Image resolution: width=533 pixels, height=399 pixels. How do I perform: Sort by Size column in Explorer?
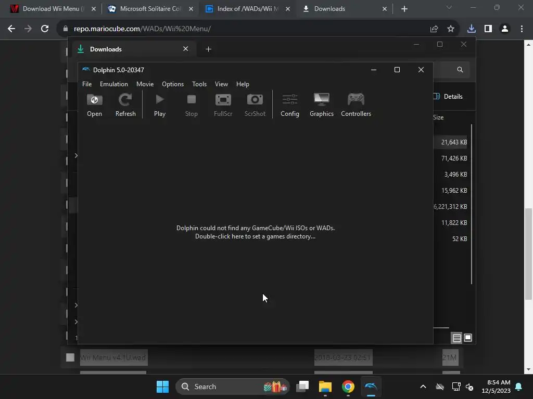click(x=438, y=117)
